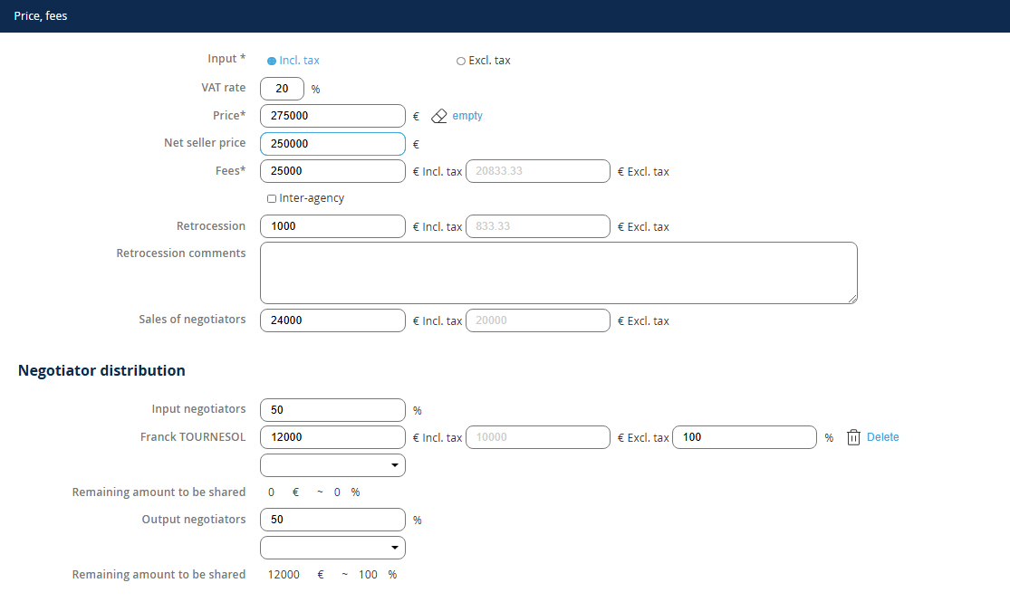
Task: Enable the Inter-agency checkbox
Action: click(272, 199)
